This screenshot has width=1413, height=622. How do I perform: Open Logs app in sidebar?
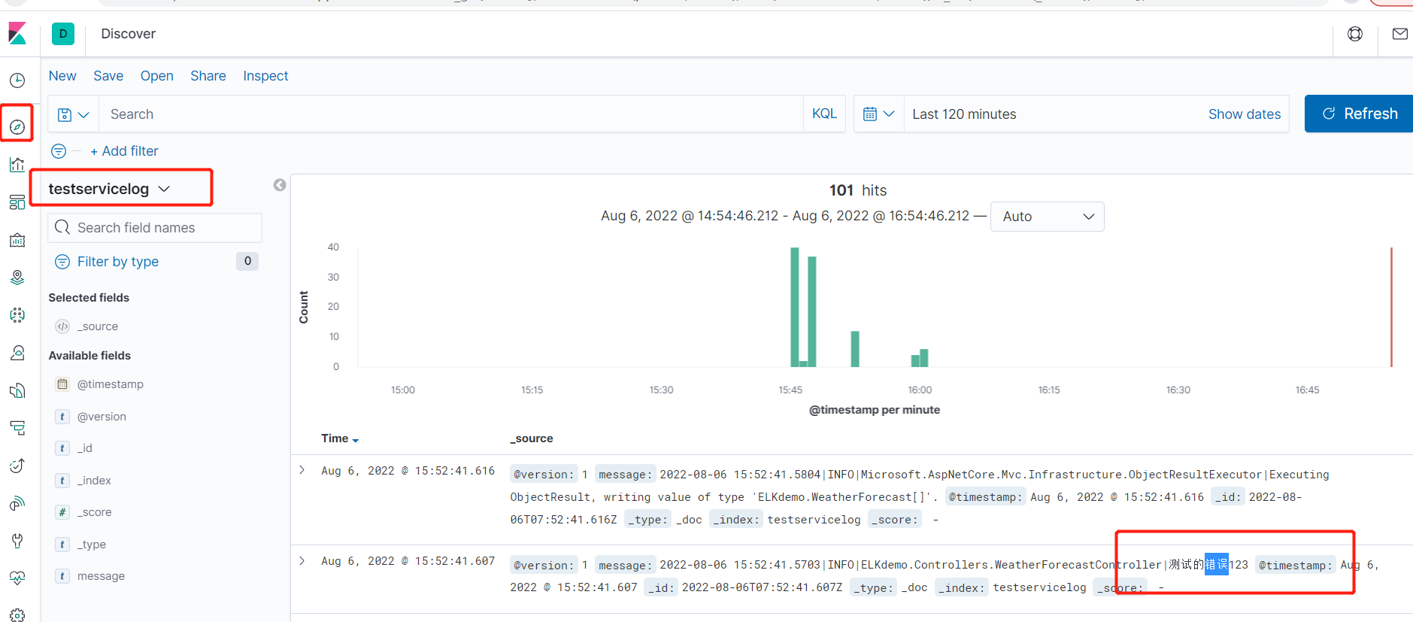17,390
